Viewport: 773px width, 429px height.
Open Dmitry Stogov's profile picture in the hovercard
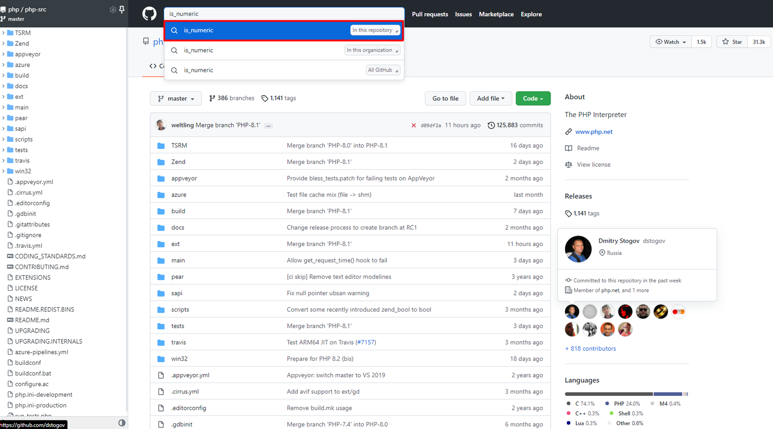(x=578, y=249)
